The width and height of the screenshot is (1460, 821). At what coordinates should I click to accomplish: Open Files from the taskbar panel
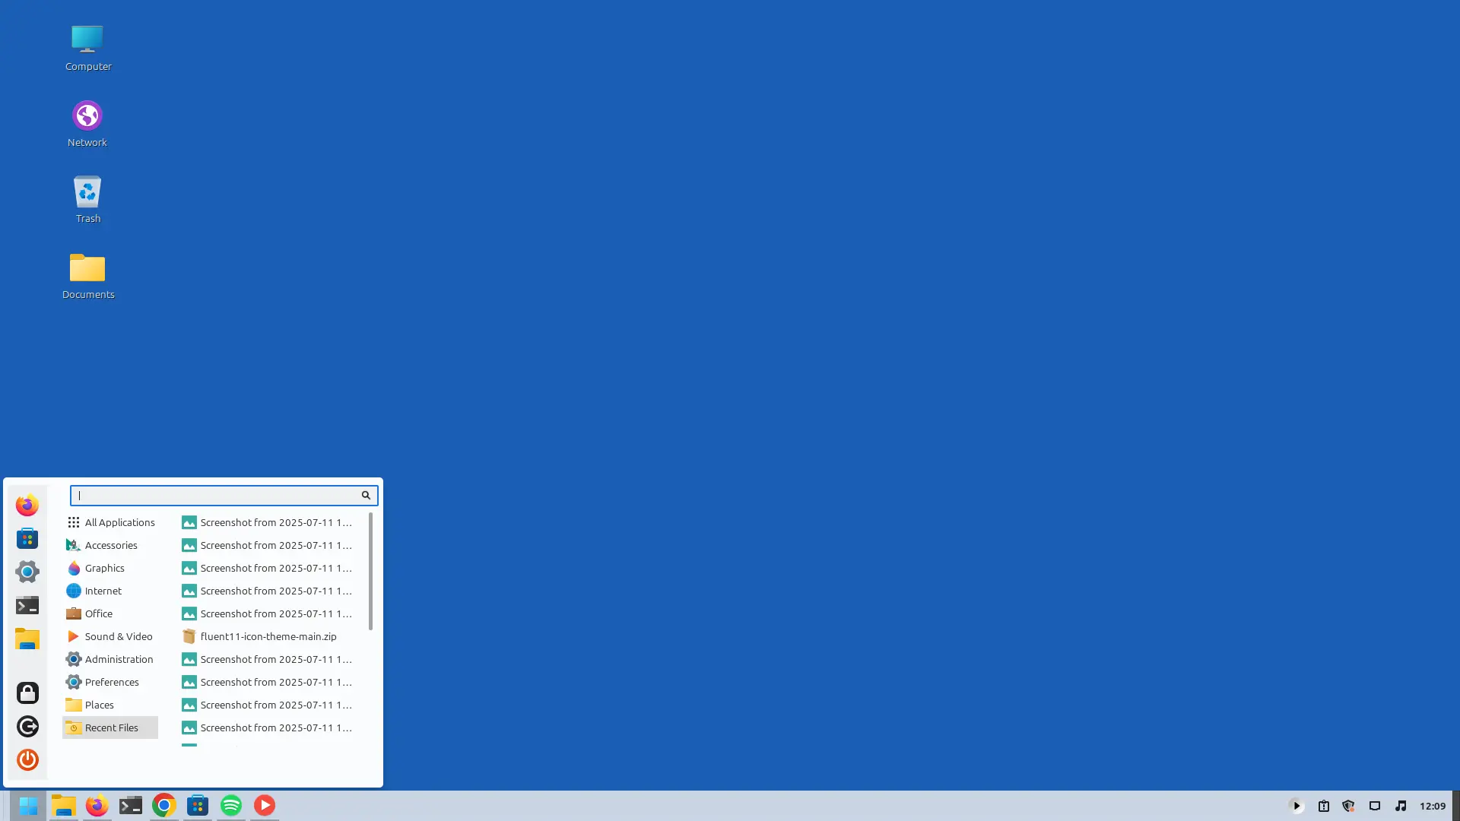pos(64,806)
